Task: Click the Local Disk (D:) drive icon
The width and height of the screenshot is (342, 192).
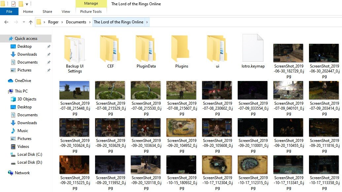Action: coord(13,162)
